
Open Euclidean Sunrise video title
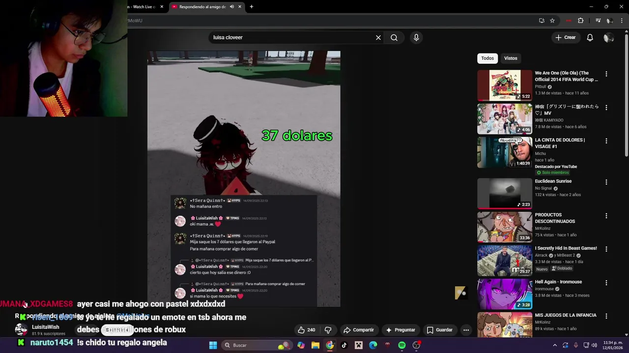[553, 181]
